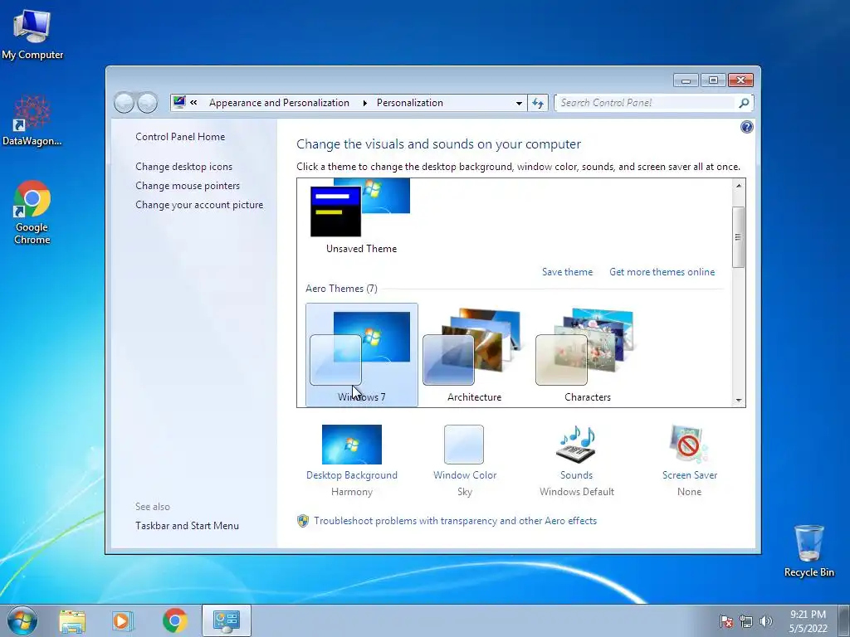Viewport: 850px width, 637px height.
Task: Select the Google Chrome desktop shortcut
Action: pyautogui.click(x=32, y=212)
